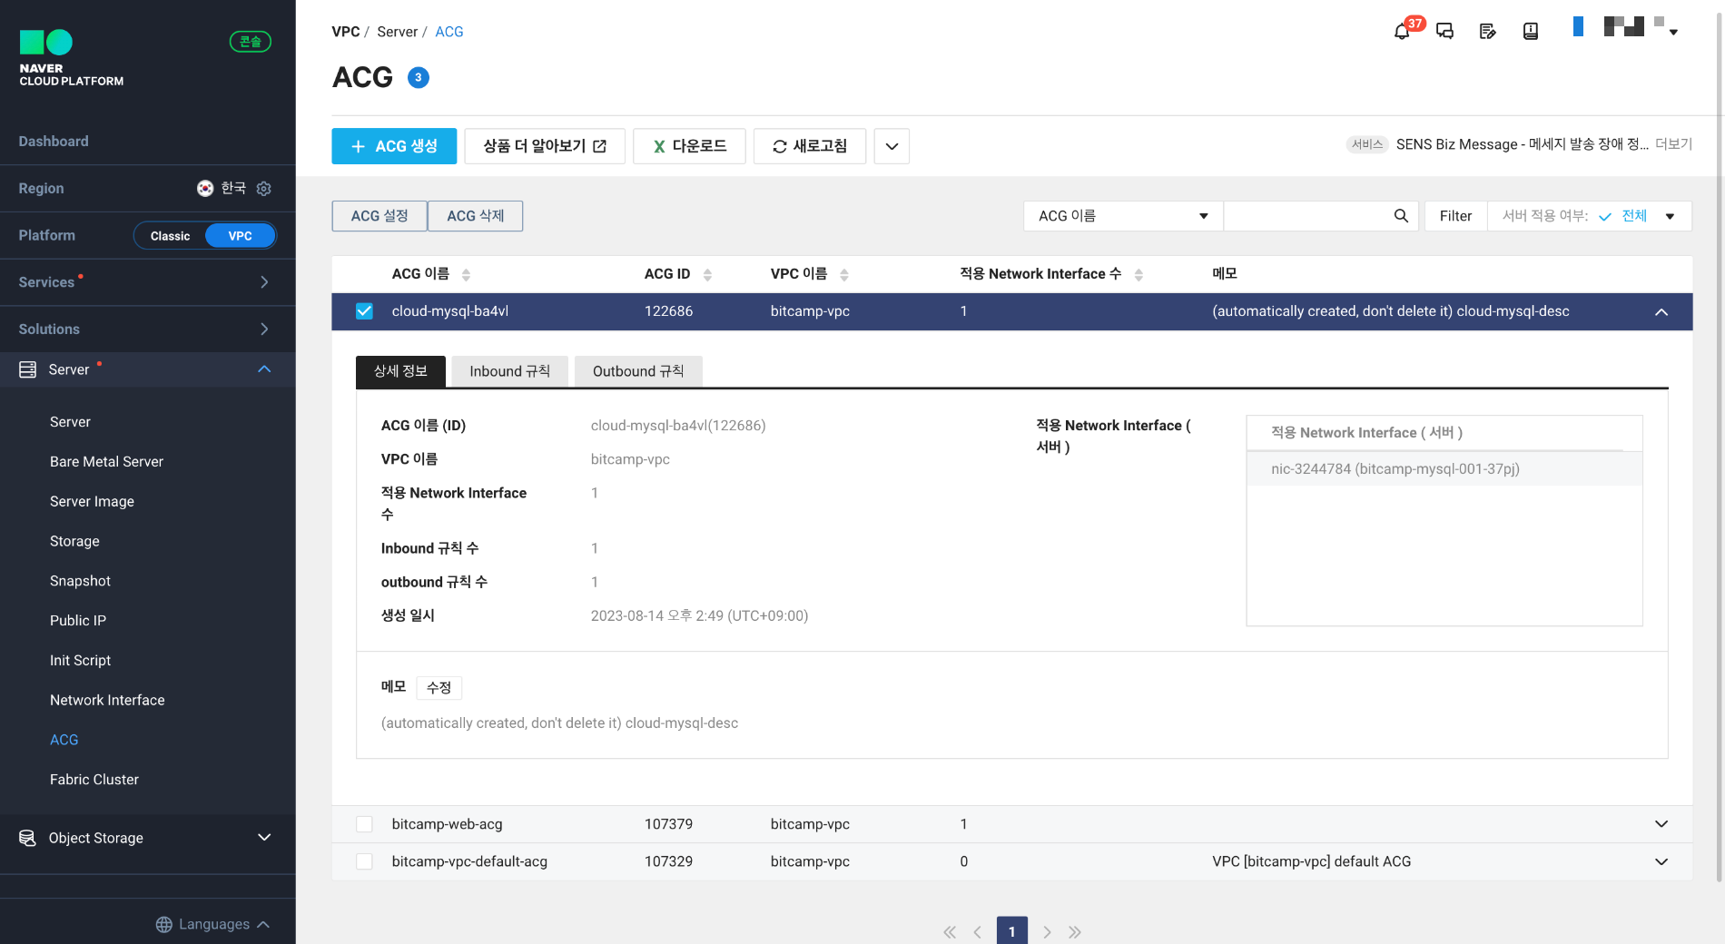1725x944 pixels.
Task: Click the ACG 생성 button
Action: [x=394, y=146]
